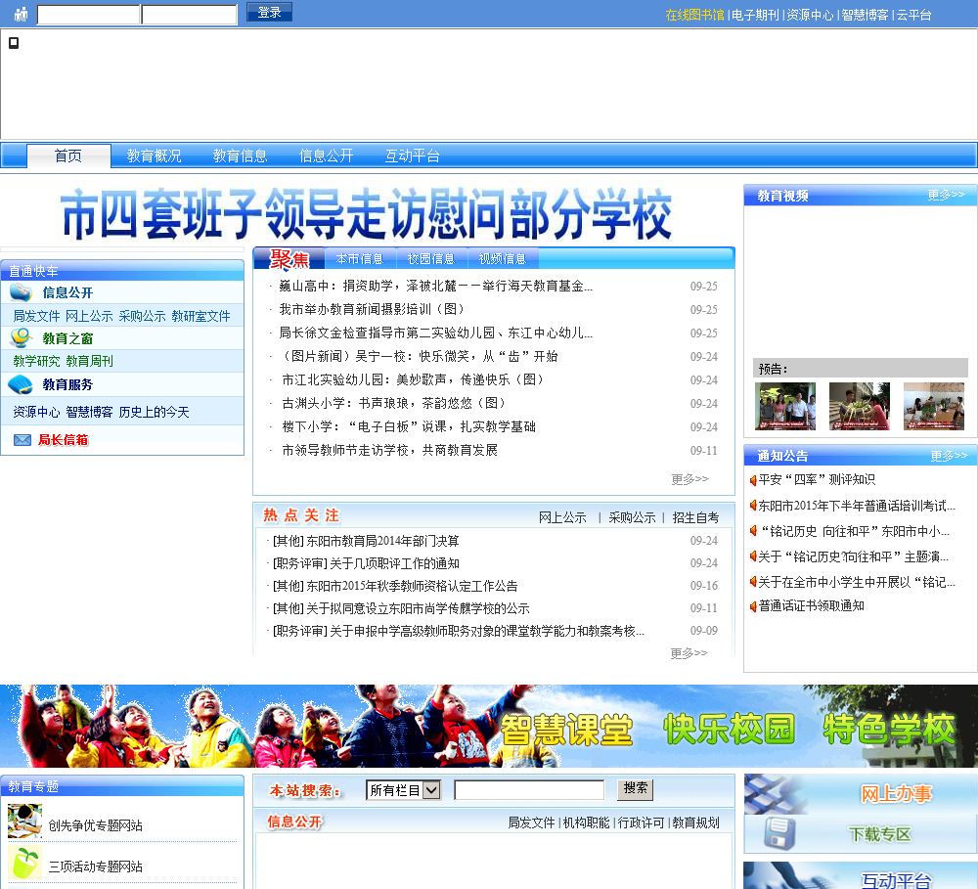This screenshot has width=978, height=889.
Task: Open the 信息公开 navigation menu
Action: [x=327, y=156]
